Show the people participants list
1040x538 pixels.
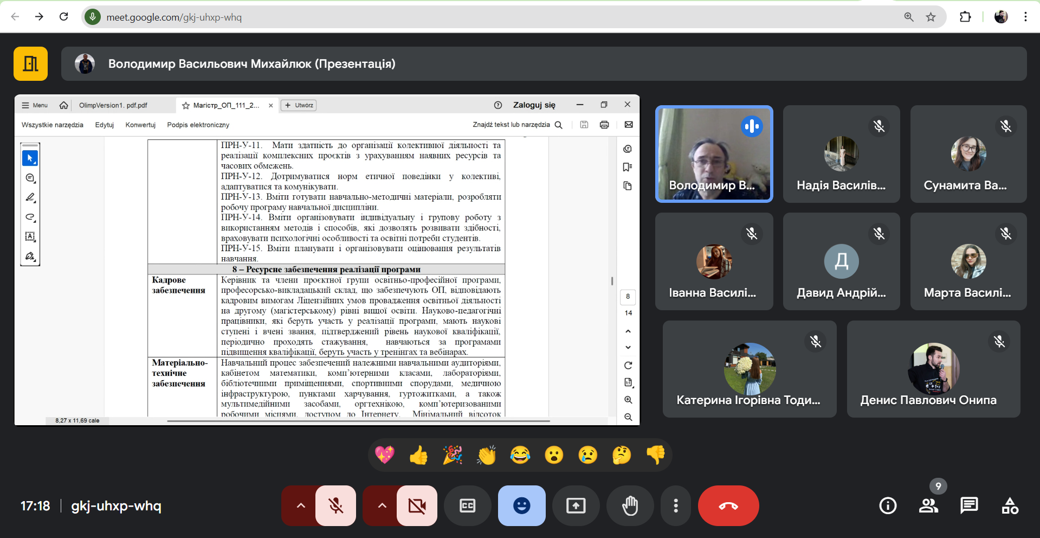[x=928, y=505]
